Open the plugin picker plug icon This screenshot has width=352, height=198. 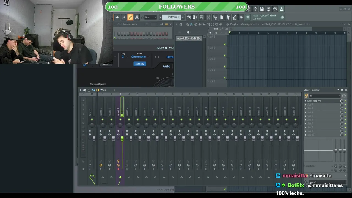click(228, 17)
